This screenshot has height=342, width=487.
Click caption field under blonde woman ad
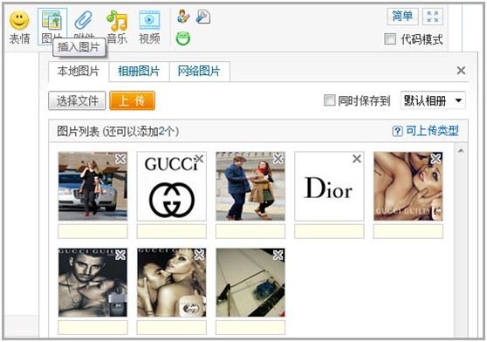tap(171, 328)
